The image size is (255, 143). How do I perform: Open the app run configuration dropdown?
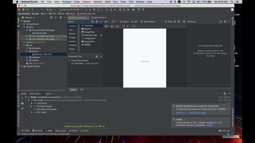(51, 10)
